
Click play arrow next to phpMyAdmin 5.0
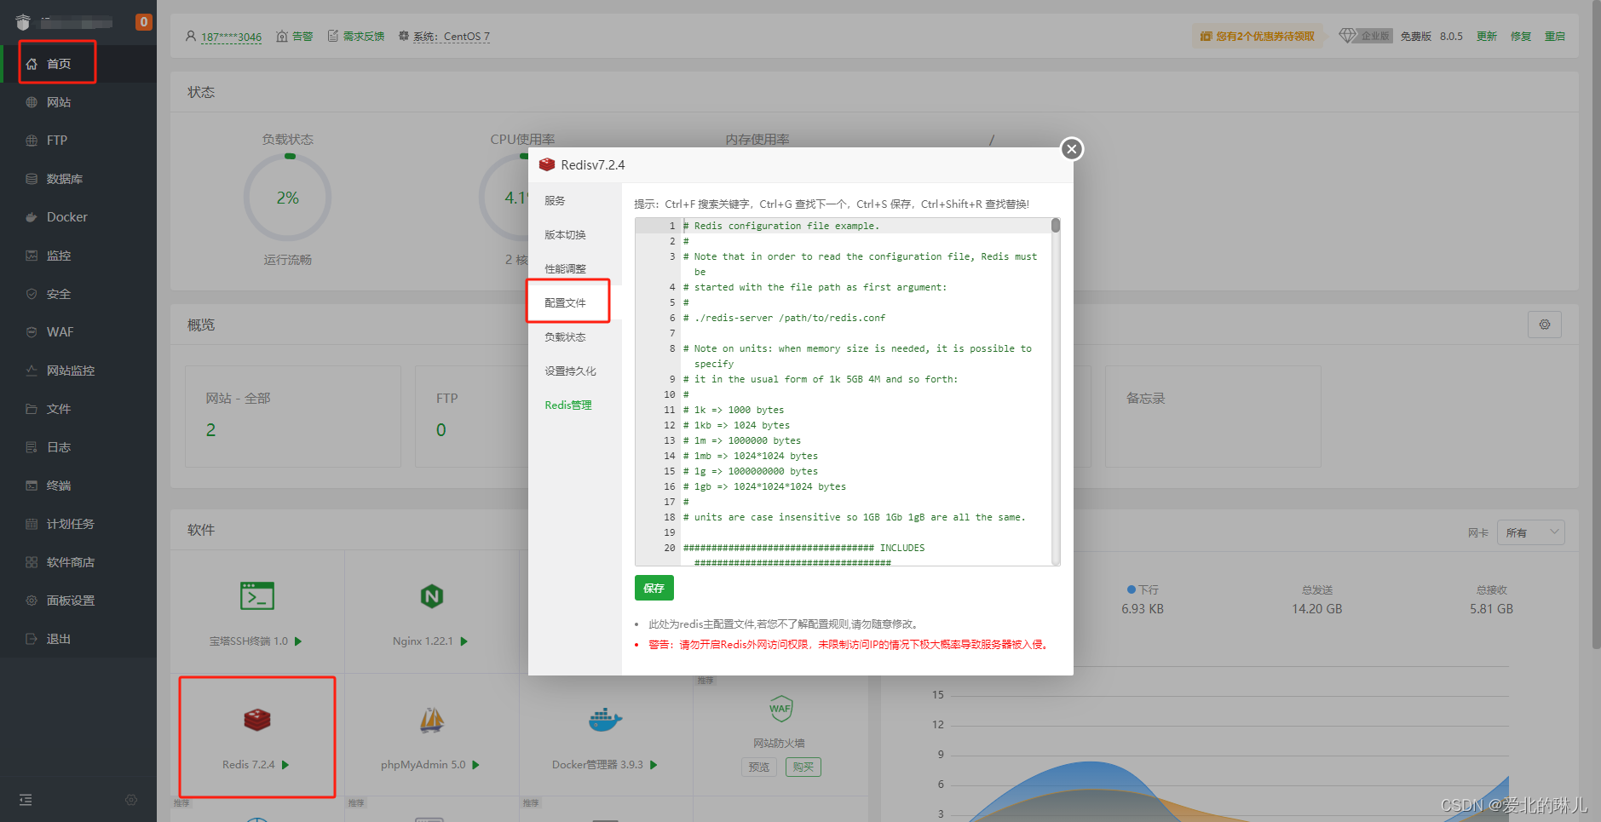pos(475,765)
